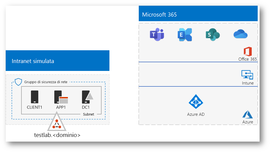271x153 pixels.
Task: Select the 'CLIENT1' label text
Action: click(34, 107)
